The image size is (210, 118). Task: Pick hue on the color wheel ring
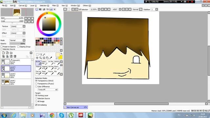(49, 24)
